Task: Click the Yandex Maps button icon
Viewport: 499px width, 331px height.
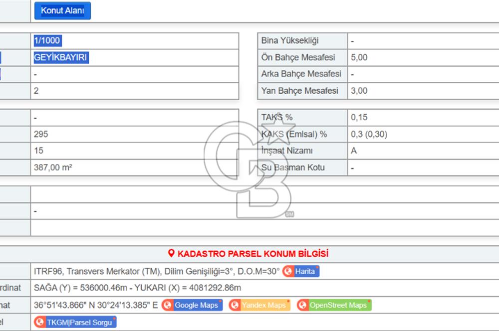Action: (235, 305)
